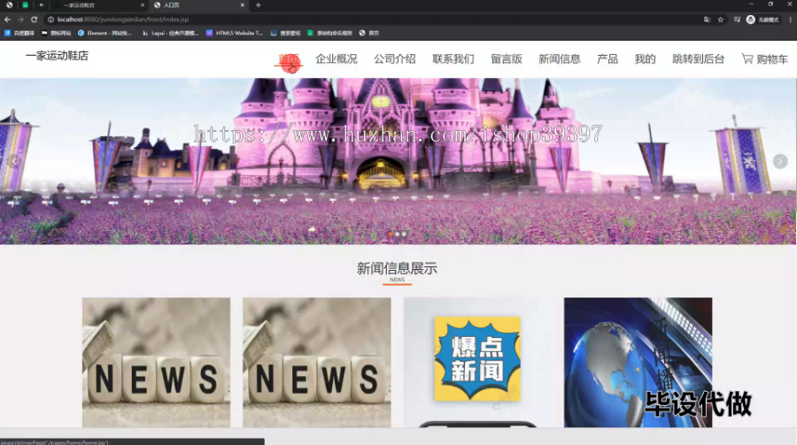
Task: Open the 企业概况 menu item
Action: [x=336, y=59]
